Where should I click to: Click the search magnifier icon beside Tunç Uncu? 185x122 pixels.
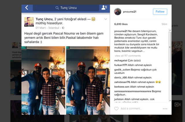(57, 8)
